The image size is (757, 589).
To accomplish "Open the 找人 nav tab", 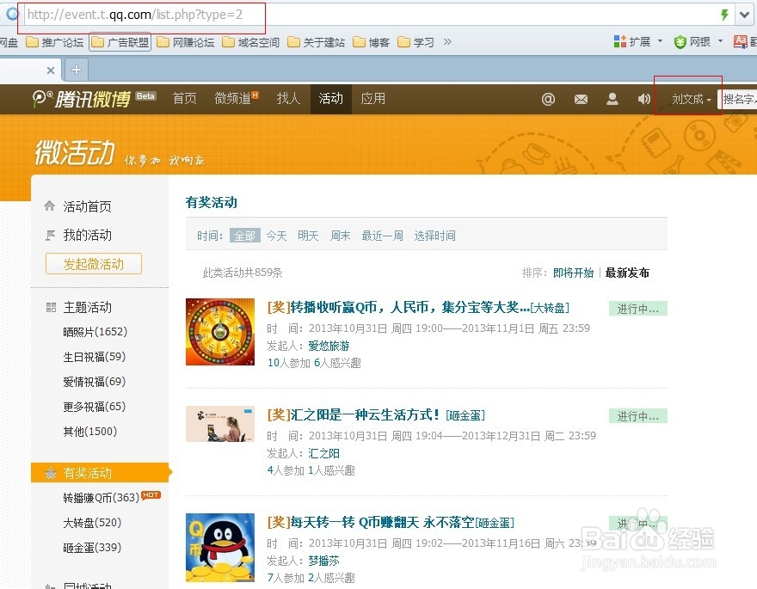I will click(x=288, y=99).
